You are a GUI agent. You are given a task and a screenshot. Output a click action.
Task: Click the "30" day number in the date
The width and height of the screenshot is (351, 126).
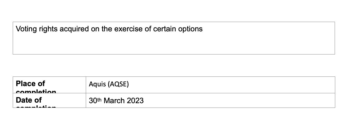[93, 101]
